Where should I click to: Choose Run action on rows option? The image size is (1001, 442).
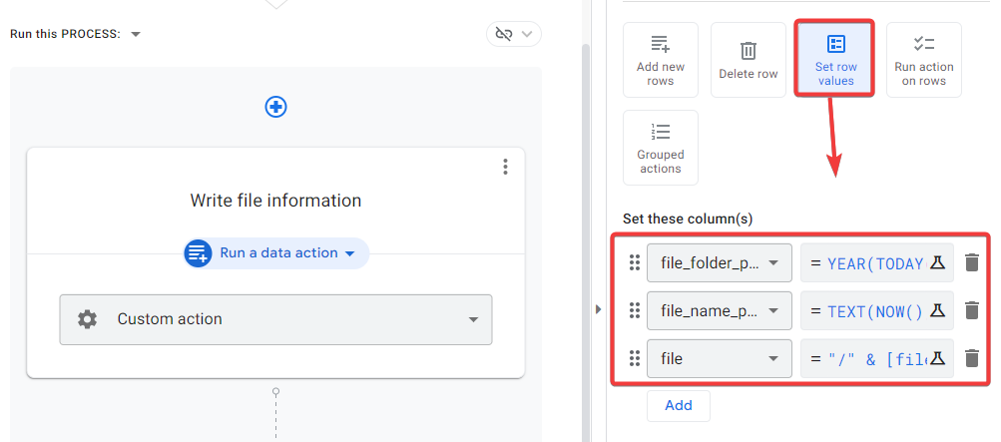tap(923, 60)
